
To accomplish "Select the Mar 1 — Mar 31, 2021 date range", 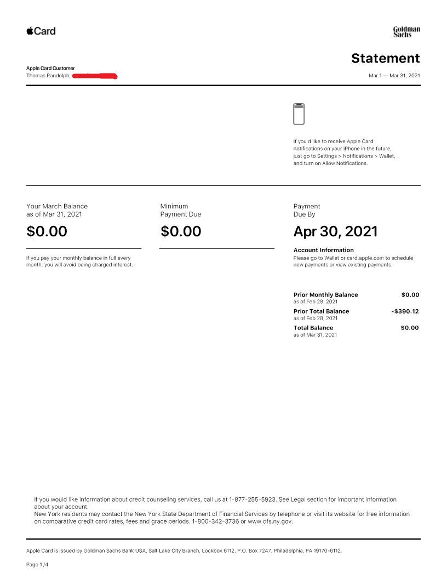I will tap(394, 75).
